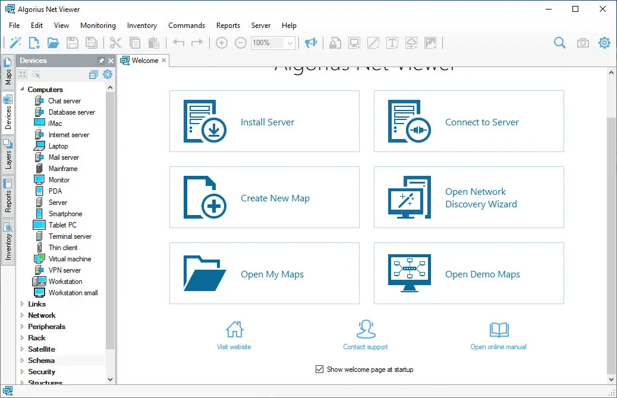The height and width of the screenshot is (398, 617).
Task: Open the settings gear in top toolbar
Action: click(x=605, y=43)
